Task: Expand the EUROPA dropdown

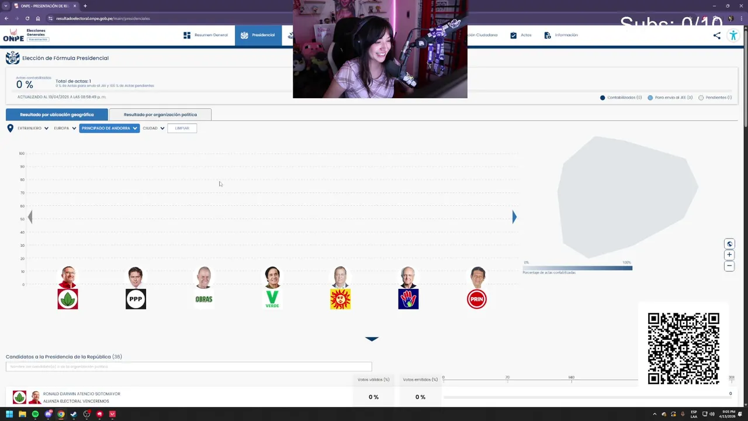Action: [65, 128]
